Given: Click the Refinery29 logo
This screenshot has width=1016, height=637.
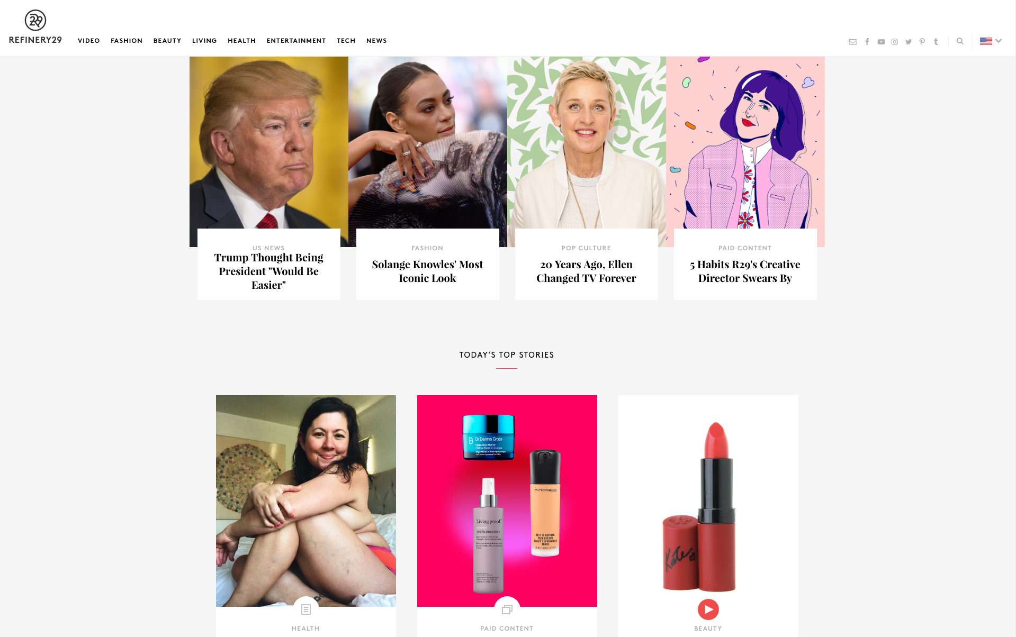Looking at the screenshot, I should (35, 27).
